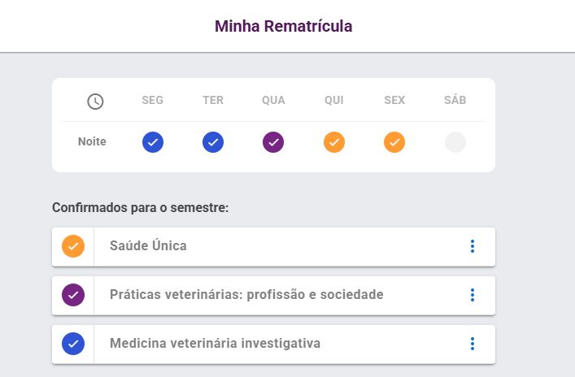The height and width of the screenshot is (377, 575).
Task: Click the SEG column header
Action: point(152,101)
